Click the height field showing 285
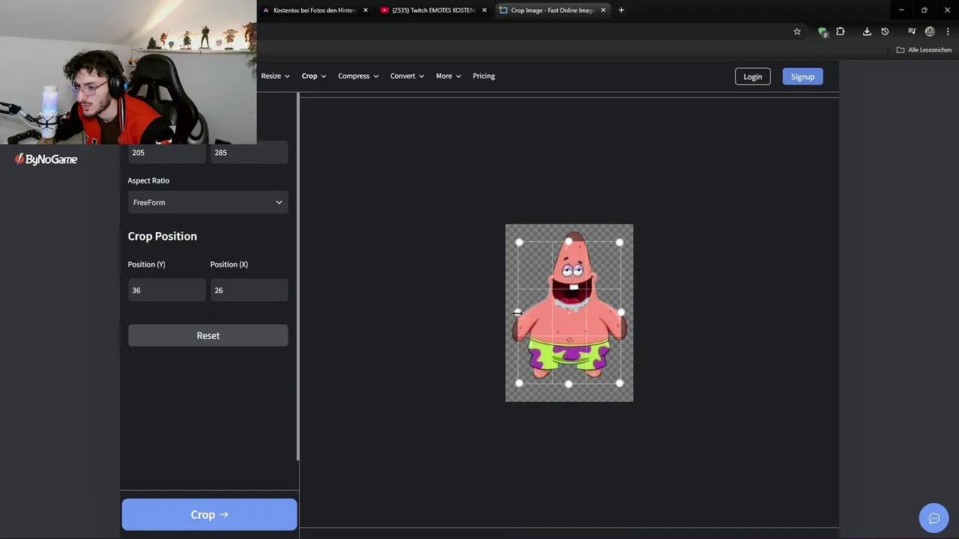Viewport: 959px width, 539px height. click(249, 153)
